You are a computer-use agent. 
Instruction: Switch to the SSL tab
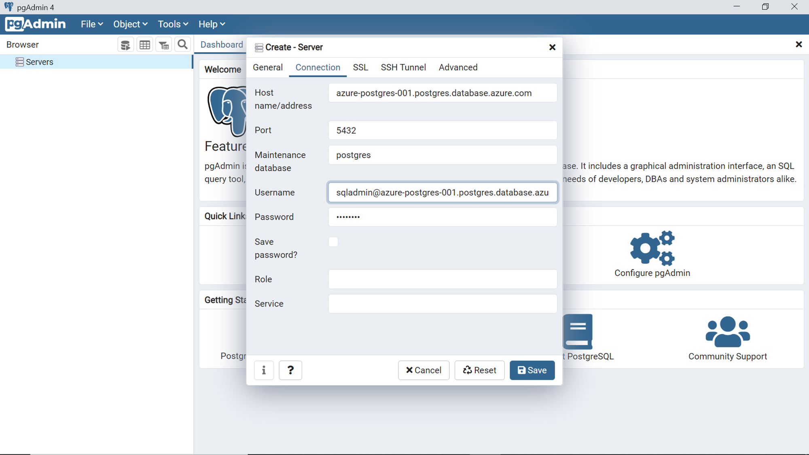click(360, 68)
